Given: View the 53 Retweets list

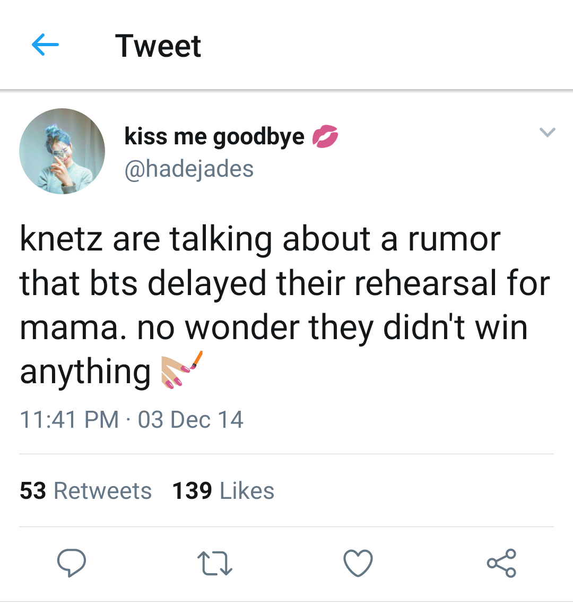Looking at the screenshot, I should (85, 490).
